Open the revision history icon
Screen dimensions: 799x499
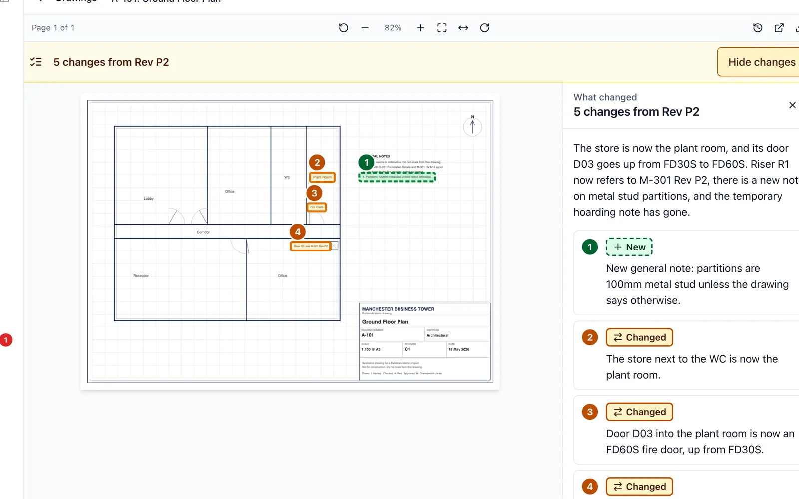758,28
